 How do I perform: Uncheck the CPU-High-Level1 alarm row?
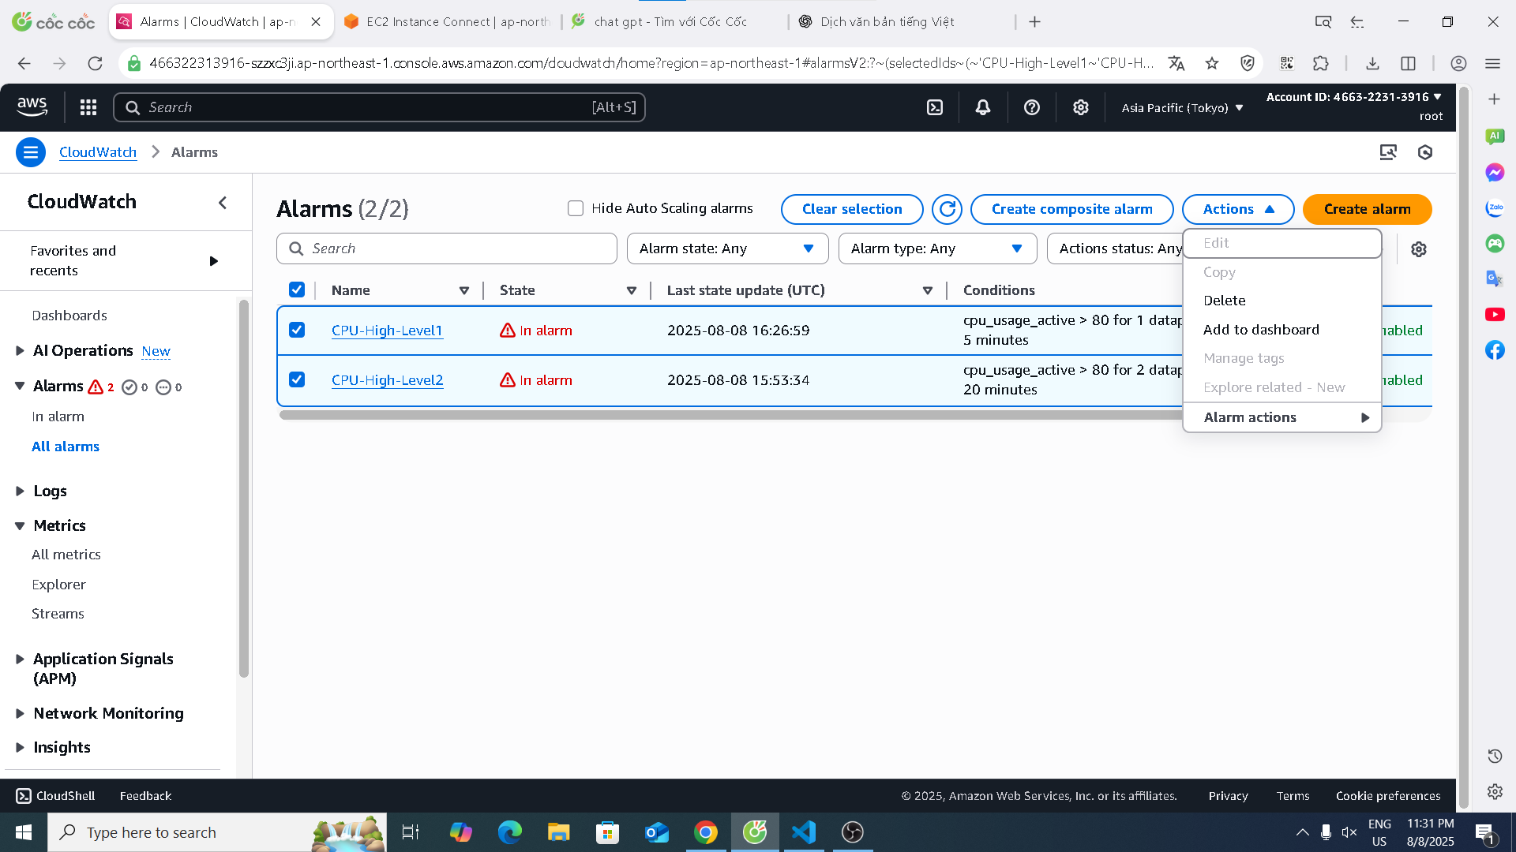point(297,330)
